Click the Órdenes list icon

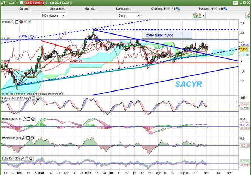[168, 8]
